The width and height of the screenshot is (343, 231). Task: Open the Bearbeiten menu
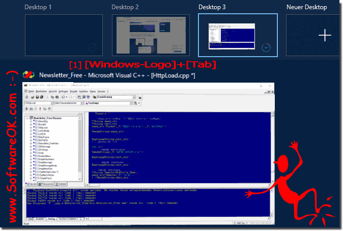point(41,91)
